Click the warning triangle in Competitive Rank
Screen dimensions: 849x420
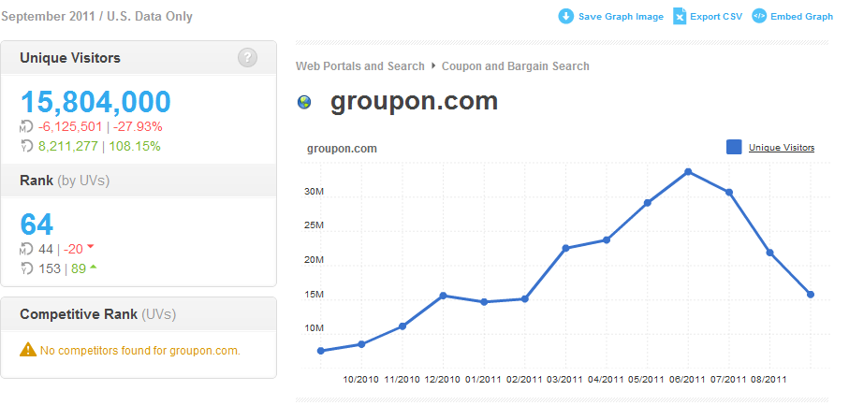[28, 350]
